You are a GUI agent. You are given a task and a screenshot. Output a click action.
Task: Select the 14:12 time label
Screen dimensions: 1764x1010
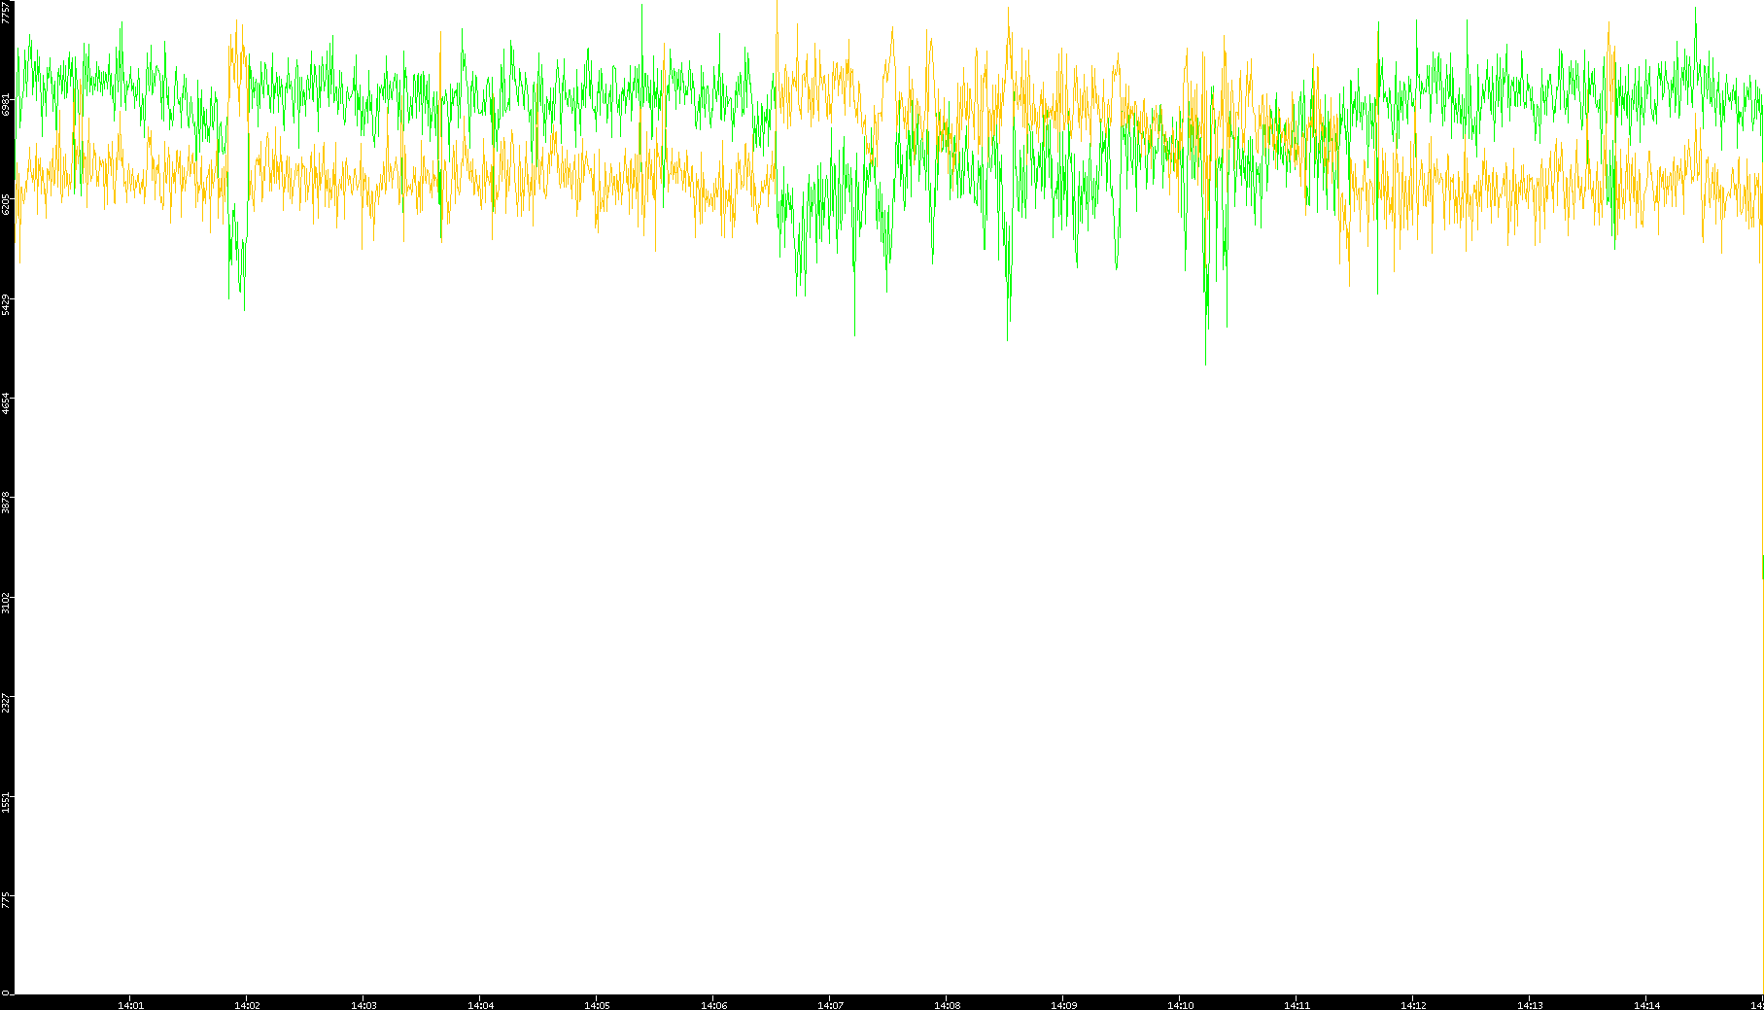coord(1413,1005)
